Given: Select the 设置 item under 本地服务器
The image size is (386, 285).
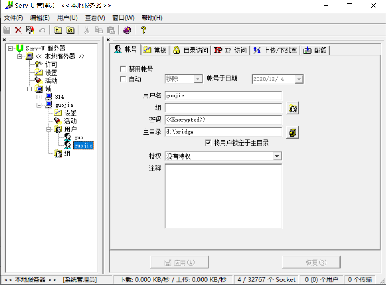Looking at the screenshot, I should 51,72.
